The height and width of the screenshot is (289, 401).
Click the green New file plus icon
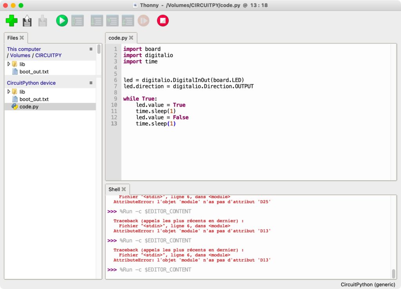[x=11, y=20]
